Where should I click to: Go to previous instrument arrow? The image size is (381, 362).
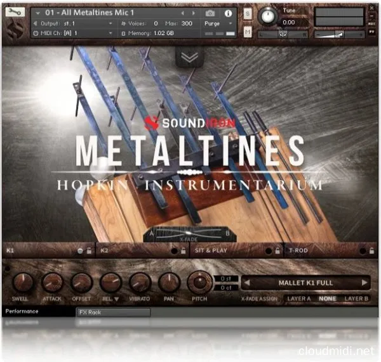pos(184,13)
